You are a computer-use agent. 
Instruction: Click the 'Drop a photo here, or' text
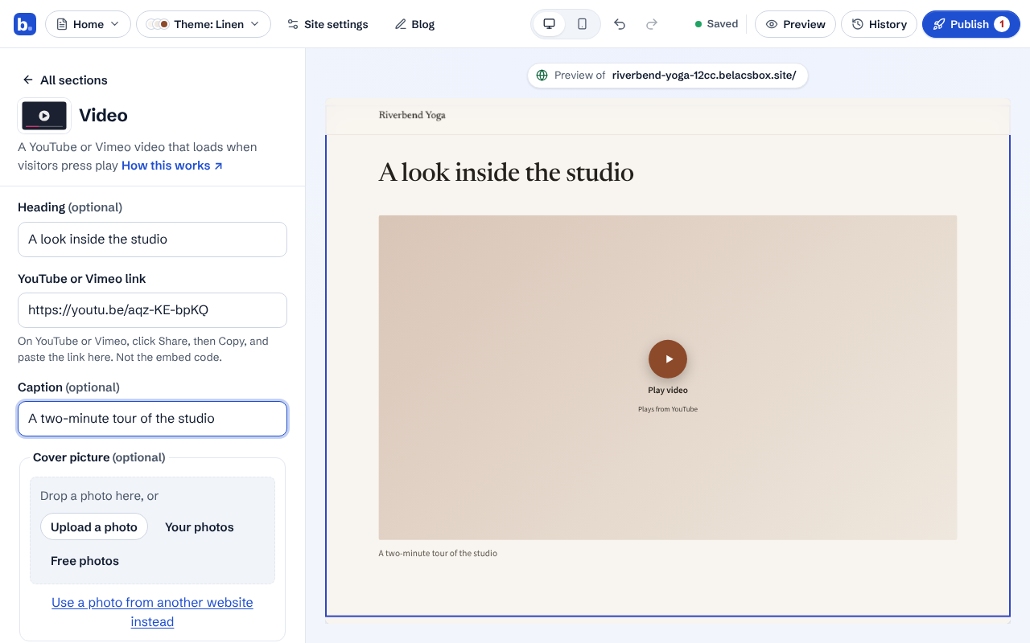tap(100, 496)
